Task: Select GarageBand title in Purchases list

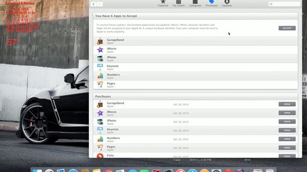Action: pos(115,103)
